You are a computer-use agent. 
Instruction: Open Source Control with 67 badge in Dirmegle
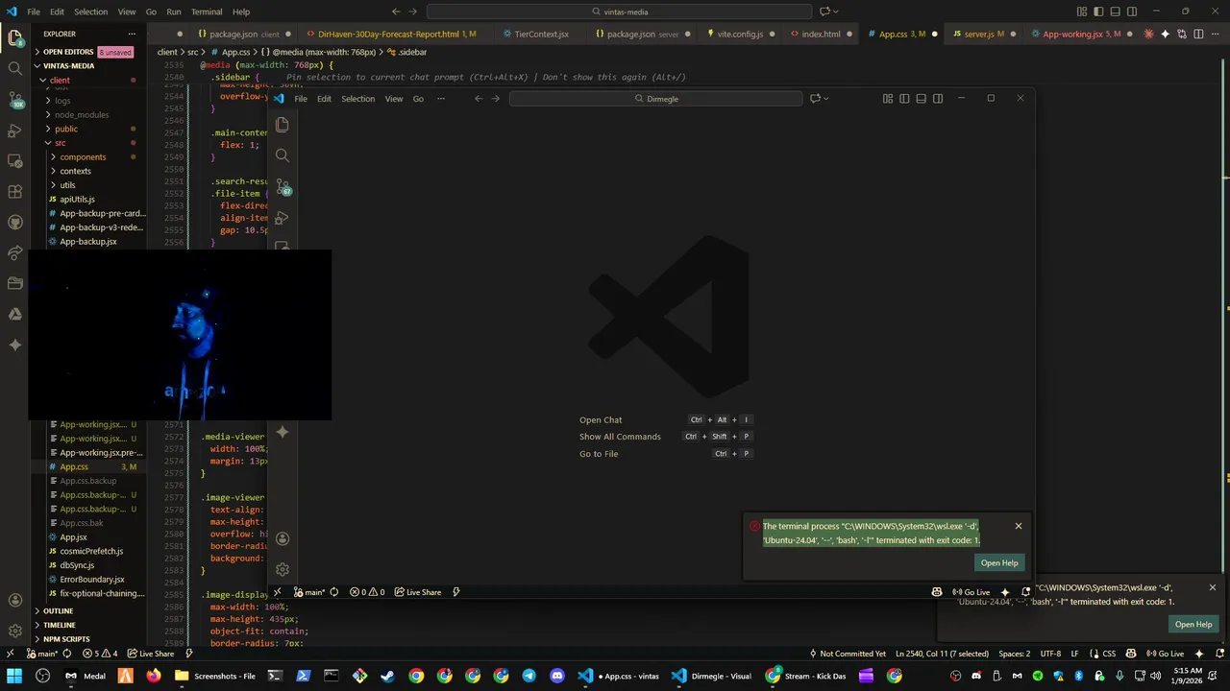click(283, 186)
